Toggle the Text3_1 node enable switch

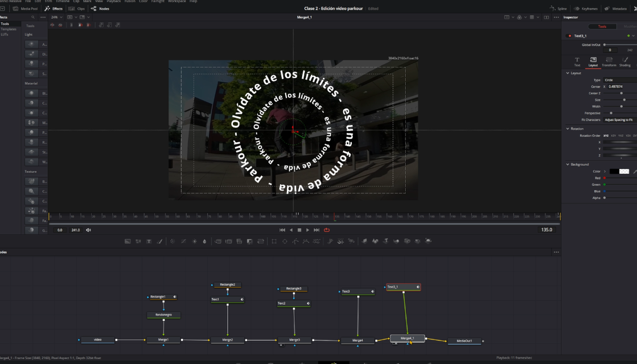click(x=569, y=36)
